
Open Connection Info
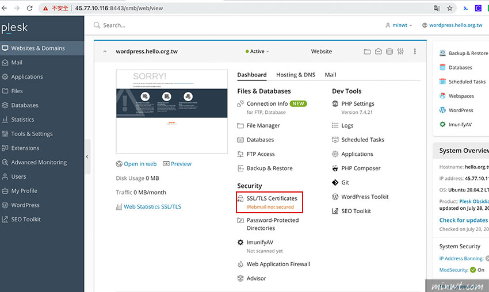tap(267, 104)
